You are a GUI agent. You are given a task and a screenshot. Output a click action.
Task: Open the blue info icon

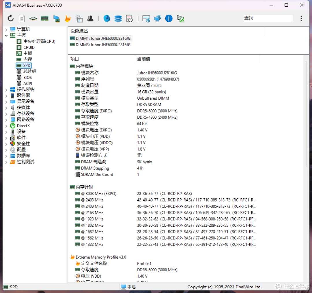coord(169,19)
